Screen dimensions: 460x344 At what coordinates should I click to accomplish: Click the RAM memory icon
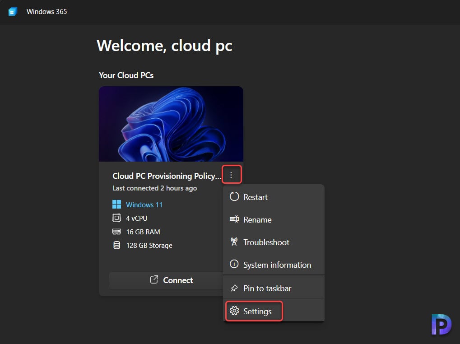[116, 232]
